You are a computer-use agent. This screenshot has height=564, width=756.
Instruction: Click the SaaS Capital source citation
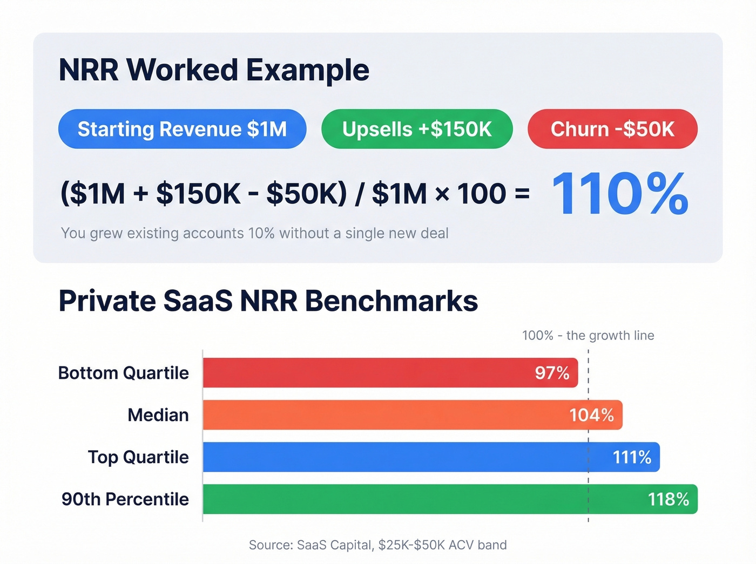[377, 545]
